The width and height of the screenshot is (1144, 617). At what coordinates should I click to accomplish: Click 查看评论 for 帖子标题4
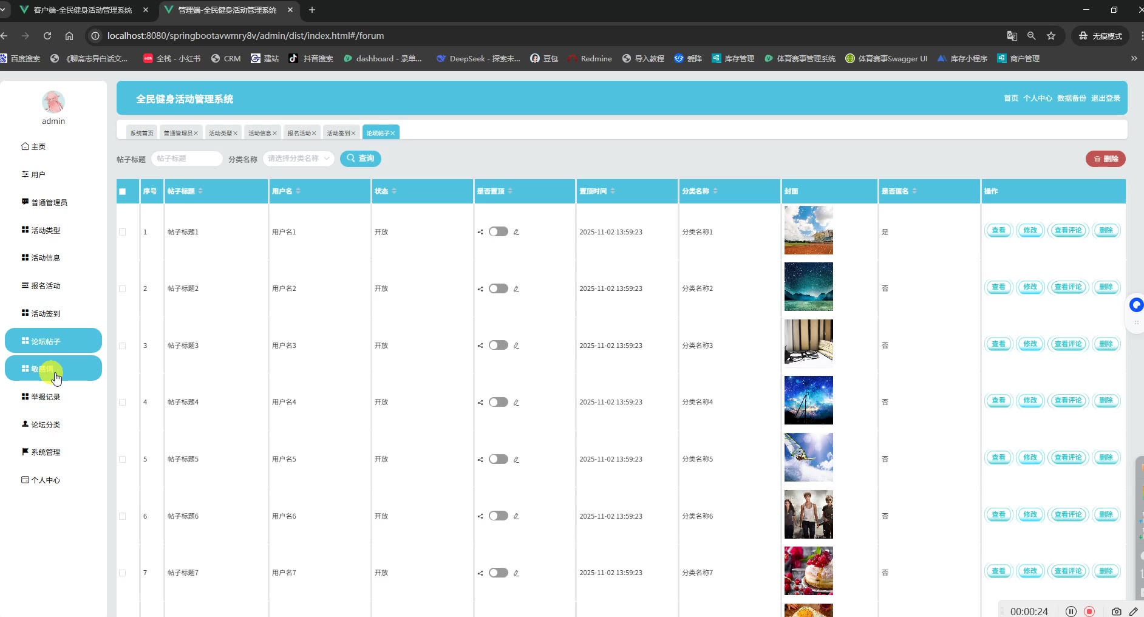1068,401
